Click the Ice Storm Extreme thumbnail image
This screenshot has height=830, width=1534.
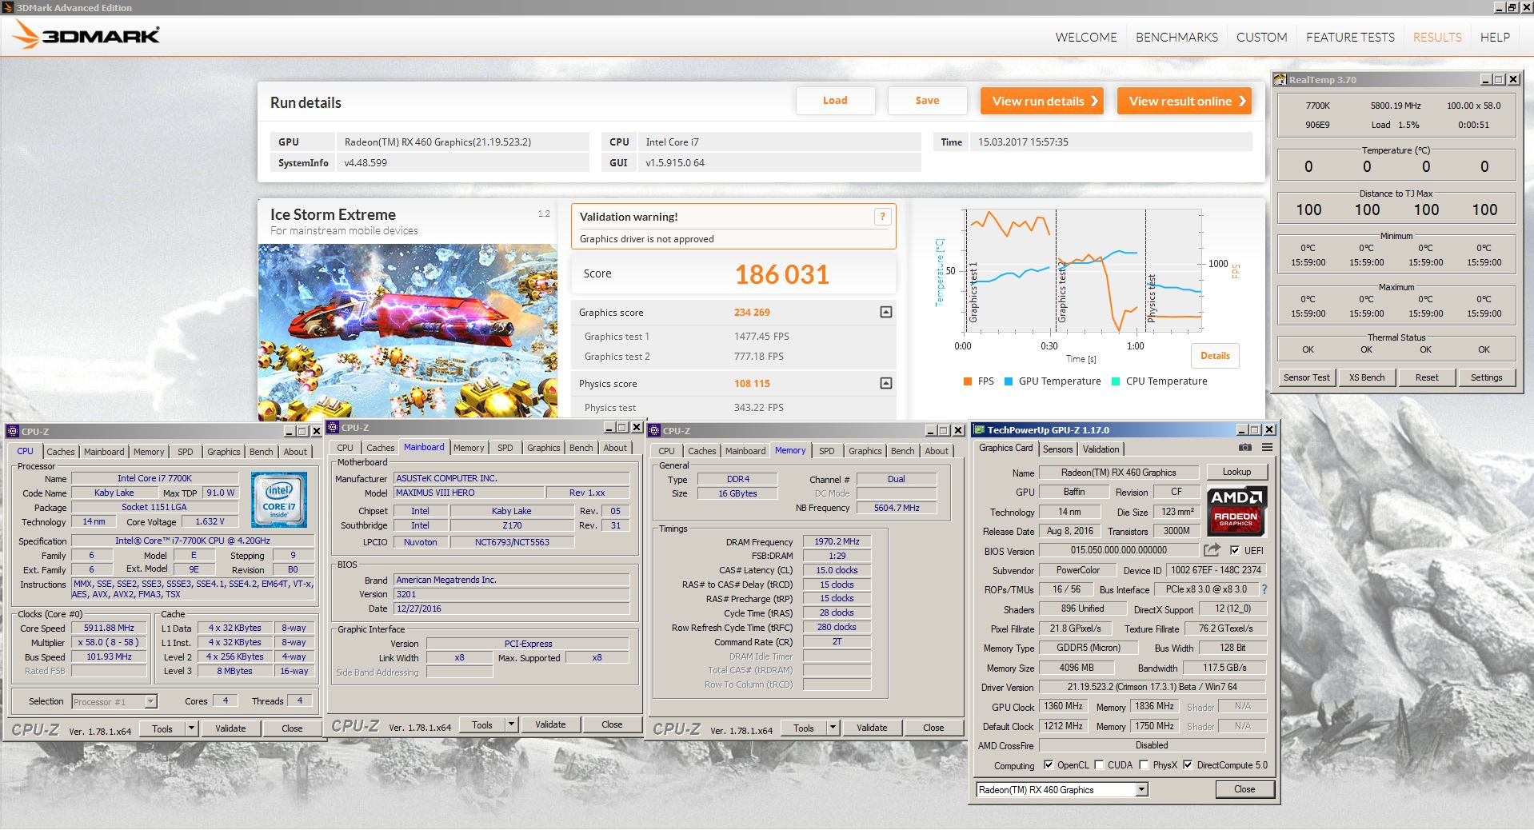tap(407, 331)
